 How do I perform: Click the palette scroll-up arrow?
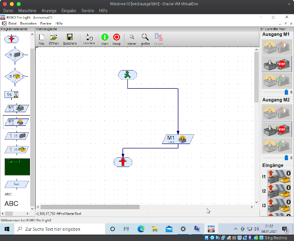(x=32, y=34)
